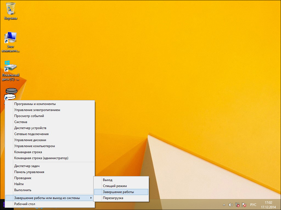The width and height of the screenshot is (281, 210).
Task: Open the Корзина recycle bin icon
Action: pos(10,9)
